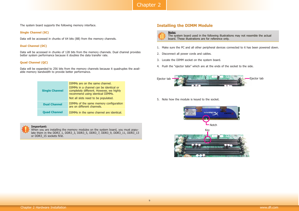The height and width of the screenshot is (211, 299).
Task: Click the keyed DIMM sockets board photo
Action: pos(212,146)
